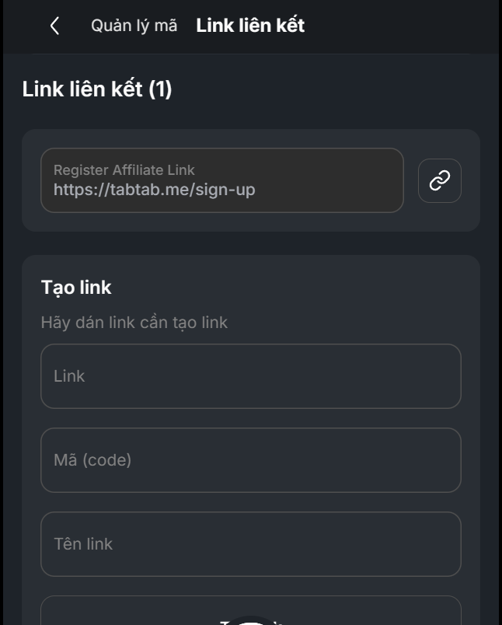Click the Link liên kết (1) heading

(97, 89)
